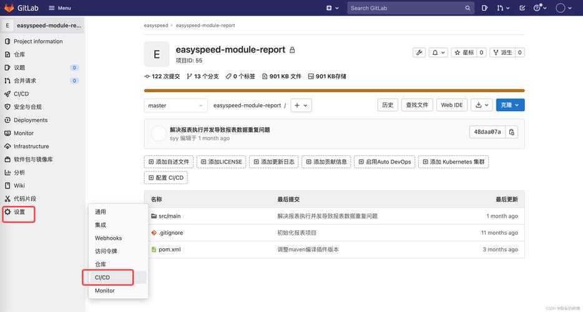This screenshot has width=583, height=312.
Task: Click the easyspeed breadcrumb link
Action: 156,26
